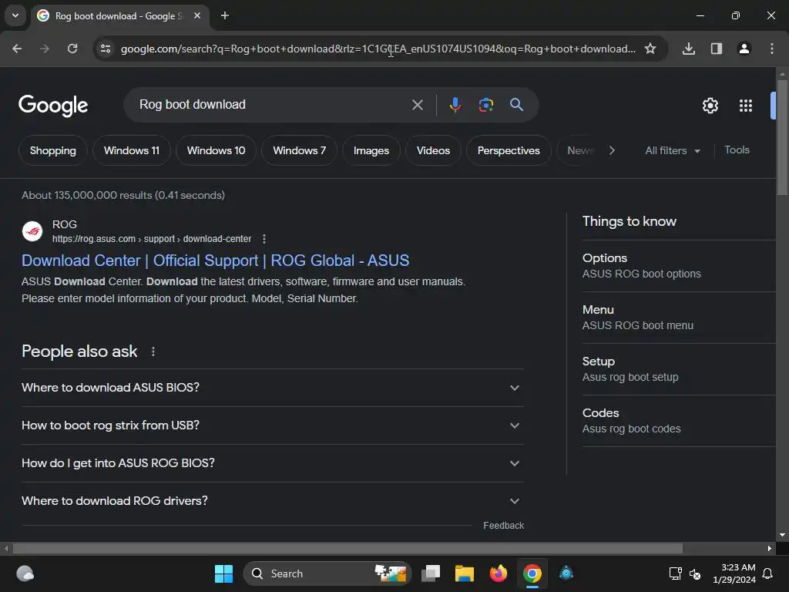
Task: Switch to Perspectives results
Action: [509, 150]
